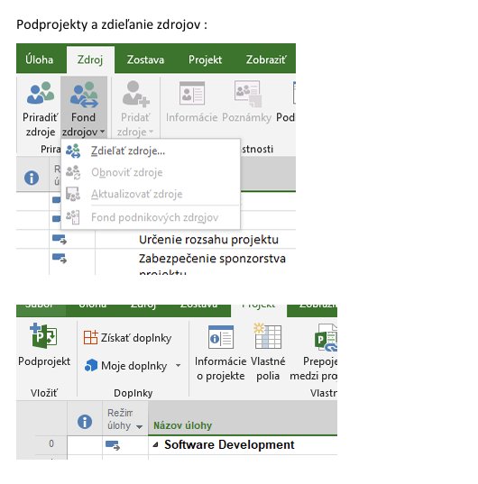478x484 pixels.
Task: Choose Obnoviť zdroje menu entry
Action: pos(151,172)
